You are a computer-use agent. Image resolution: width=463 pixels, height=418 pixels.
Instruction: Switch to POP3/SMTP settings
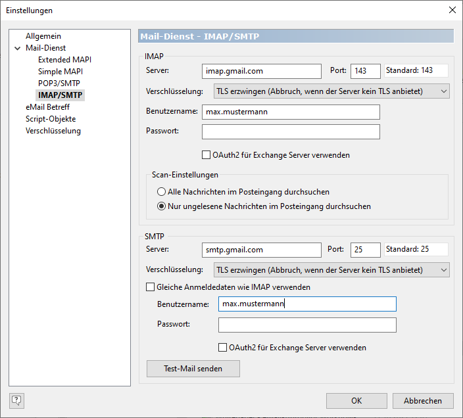60,83
